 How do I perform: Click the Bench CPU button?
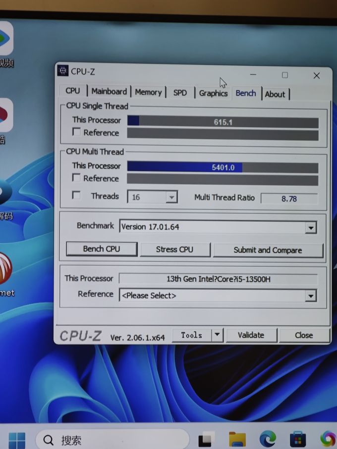click(x=102, y=249)
